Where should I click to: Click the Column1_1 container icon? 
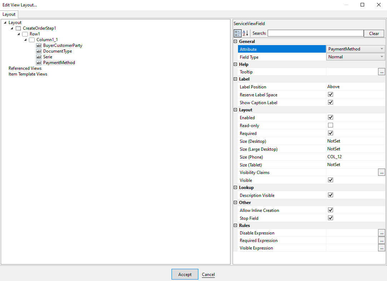coord(32,40)
